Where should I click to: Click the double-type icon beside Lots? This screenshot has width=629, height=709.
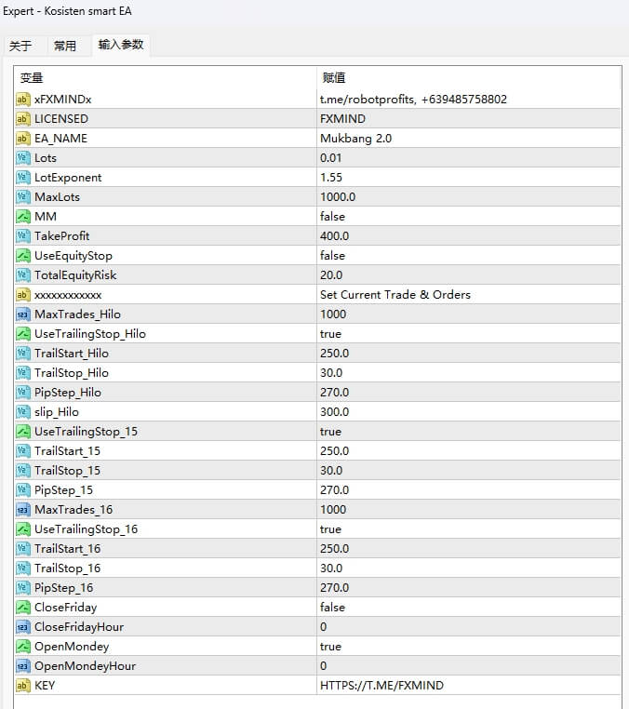(x=23, y=158)
